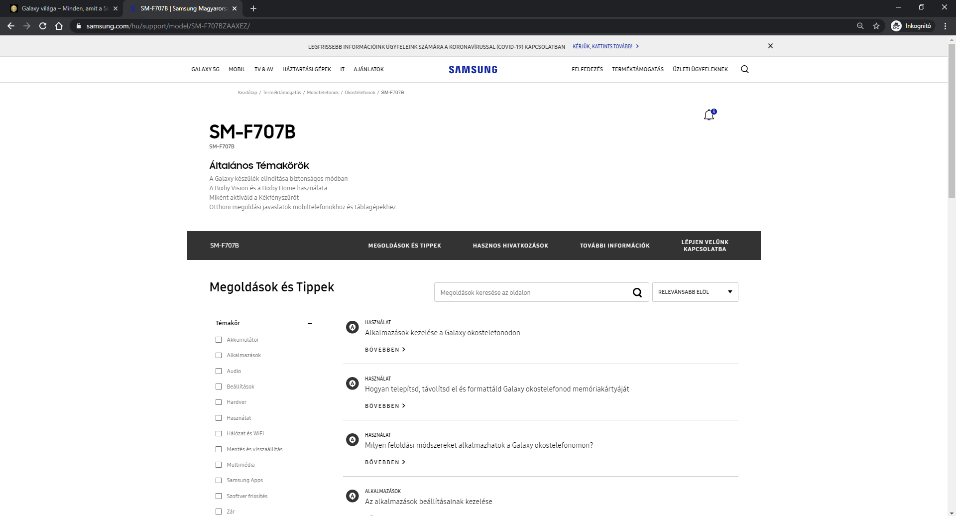The height and width of the screenshot is (516, 956).
Task: Open the Samsung site search magnifier
Action: tap(744, 69)
